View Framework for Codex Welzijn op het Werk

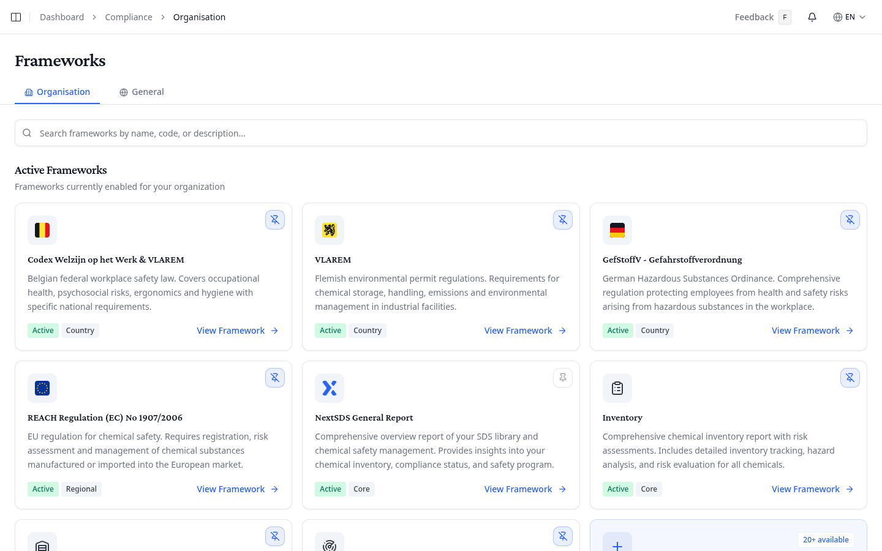pyautogui.click(x=238, y=331)
